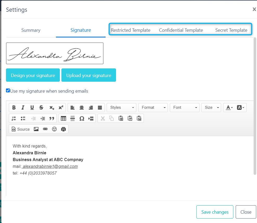The width and height of the screenshot is (257, 223).
Task: Insert bulleted list
Action: [23, 118]
